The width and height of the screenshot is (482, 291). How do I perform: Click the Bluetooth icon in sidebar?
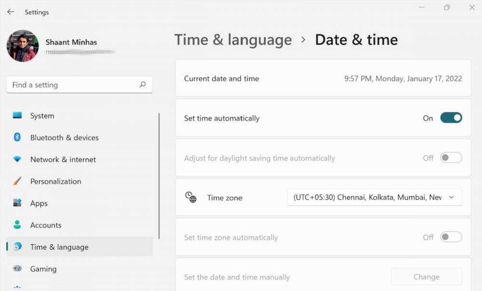pyautogui.click(x=17, y=137)
